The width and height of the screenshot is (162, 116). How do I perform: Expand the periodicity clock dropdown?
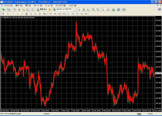[x=119, y=10]
